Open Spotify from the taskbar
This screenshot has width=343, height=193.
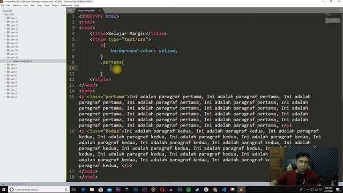click(188, 189)
